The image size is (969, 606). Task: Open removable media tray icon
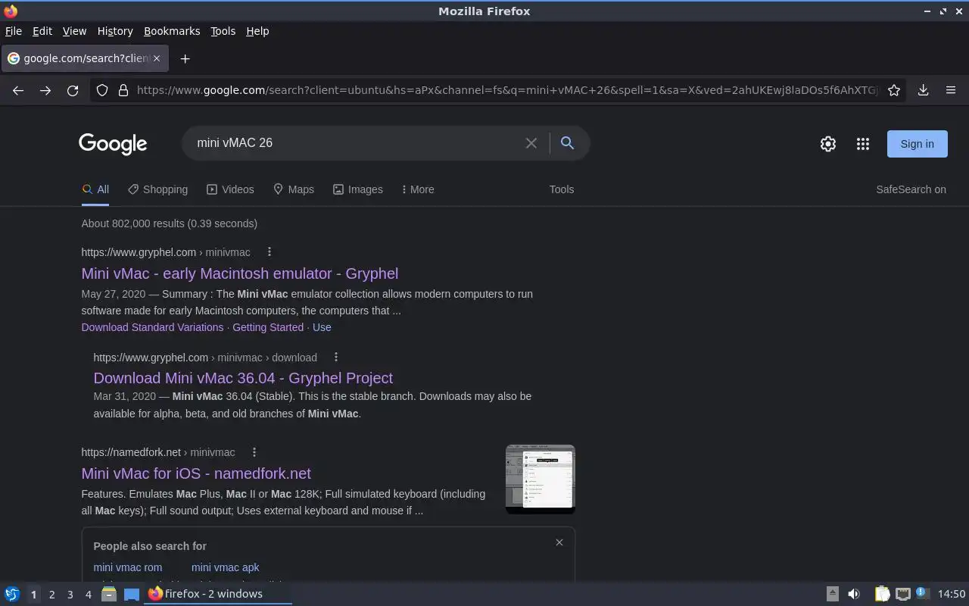tap(832, 594)
